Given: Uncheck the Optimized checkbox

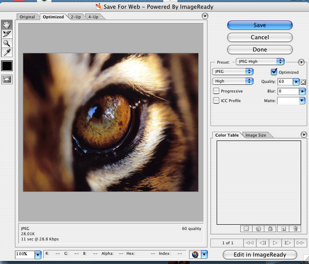Looking at the screenshot, I should [274, 72].
